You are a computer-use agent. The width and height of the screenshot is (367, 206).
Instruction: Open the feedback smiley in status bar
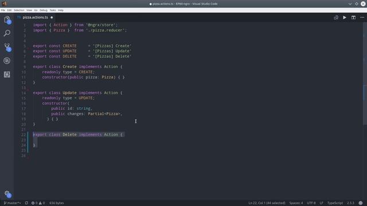[x=361, y=203]
